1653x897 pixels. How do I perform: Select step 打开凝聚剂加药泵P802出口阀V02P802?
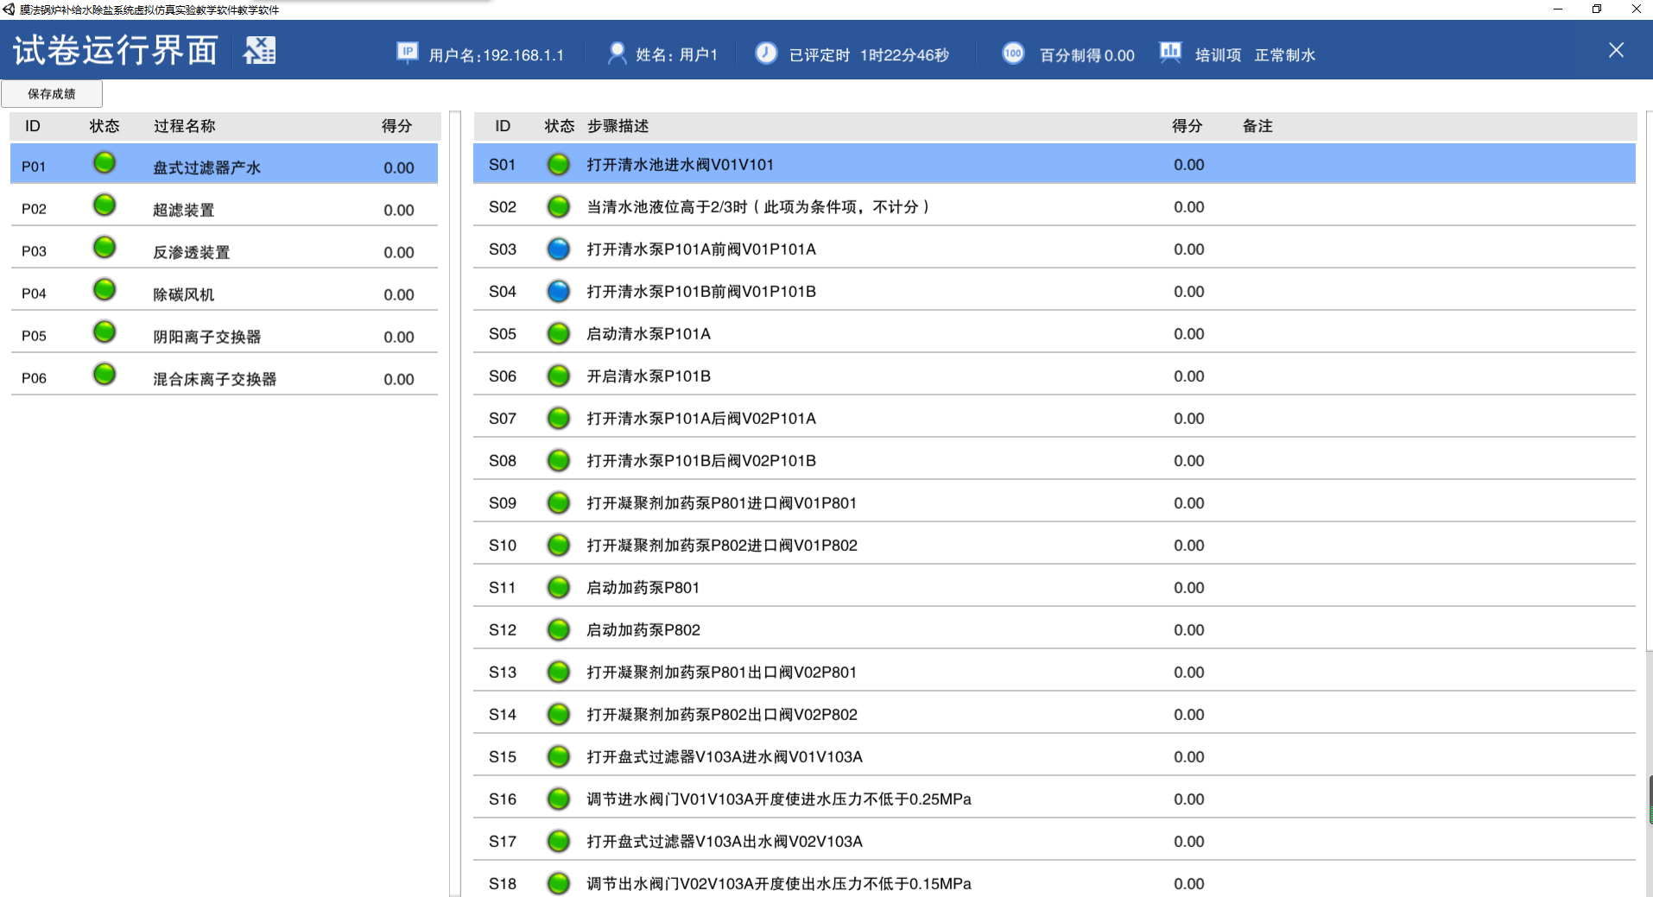coord(1054,714)
